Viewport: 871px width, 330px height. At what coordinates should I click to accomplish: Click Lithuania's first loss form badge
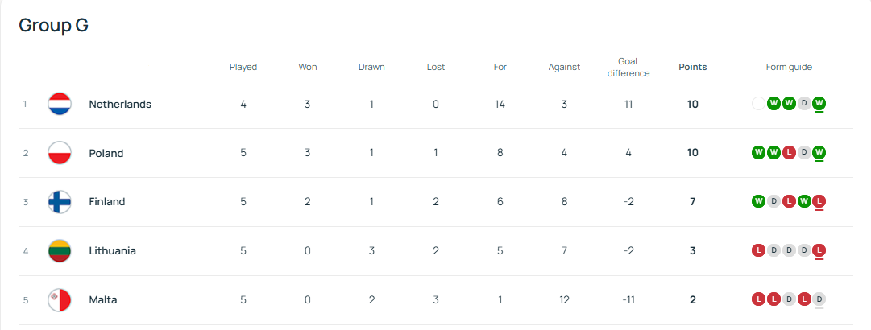coord(758,250)
